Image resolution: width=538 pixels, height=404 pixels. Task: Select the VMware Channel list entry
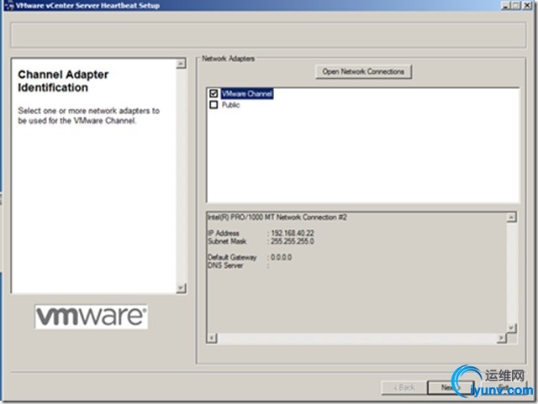click(247, 93)
